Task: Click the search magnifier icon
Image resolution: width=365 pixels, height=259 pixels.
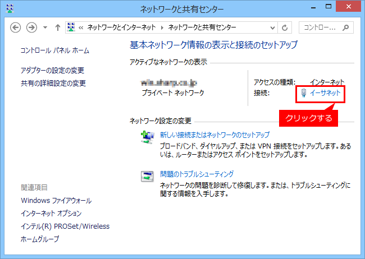Action: pyautogui.click(x=346, y=27)
